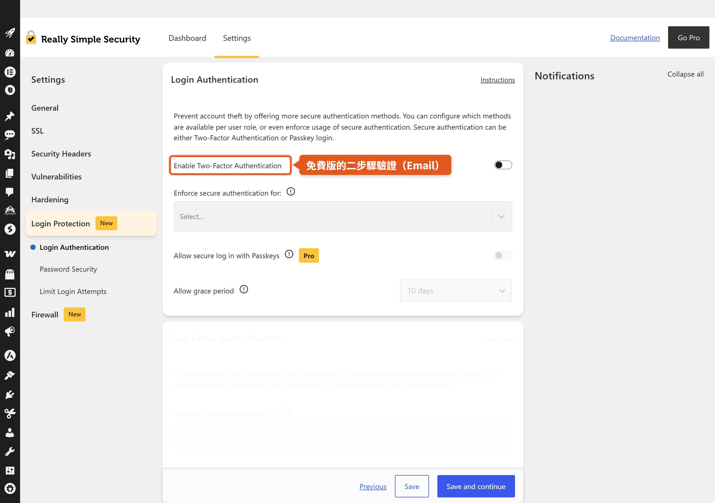Open Vulnerabilities section
Screen dimensions: 715x503
pos(56,177)
